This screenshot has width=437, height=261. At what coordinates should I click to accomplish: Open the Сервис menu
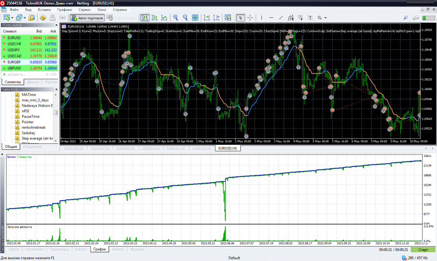(84, 9)
